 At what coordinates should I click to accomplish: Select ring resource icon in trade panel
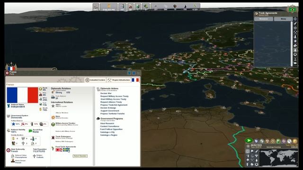(295, 54)
